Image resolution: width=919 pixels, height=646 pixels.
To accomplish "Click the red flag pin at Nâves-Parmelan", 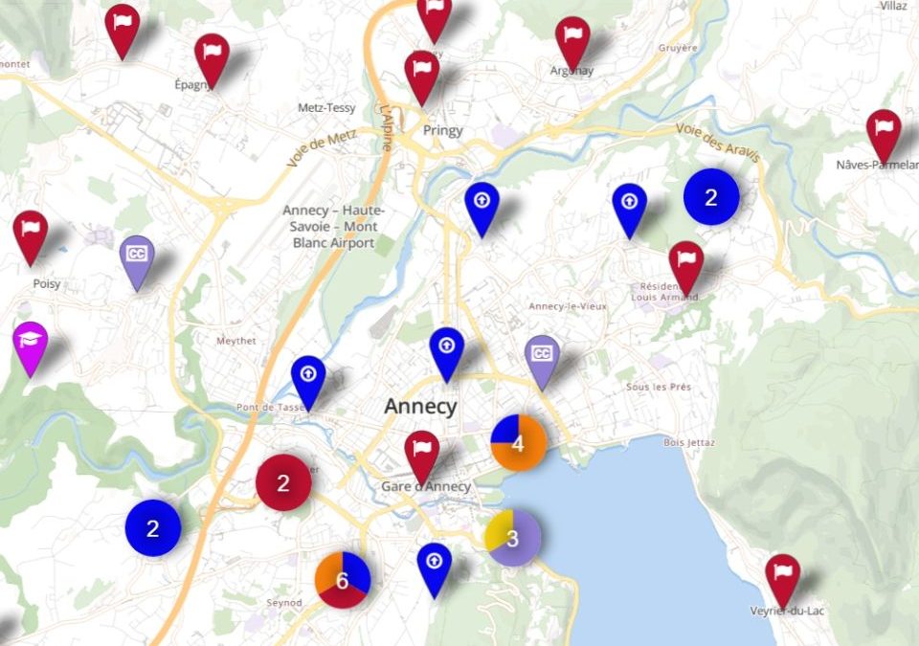I will [x=883, y=132].
